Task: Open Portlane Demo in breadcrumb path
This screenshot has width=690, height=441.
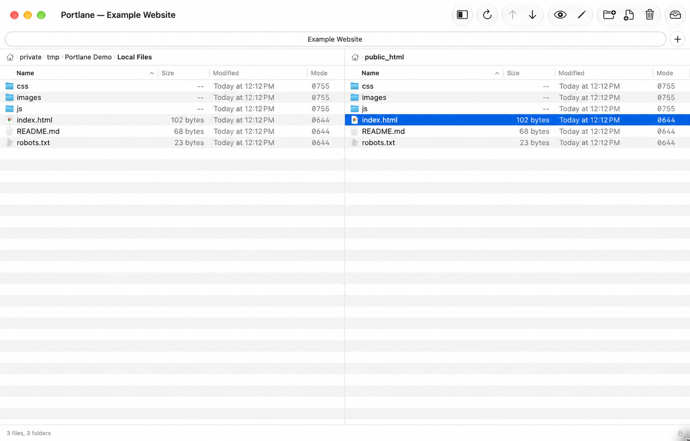Action: [x=88, y=57]
